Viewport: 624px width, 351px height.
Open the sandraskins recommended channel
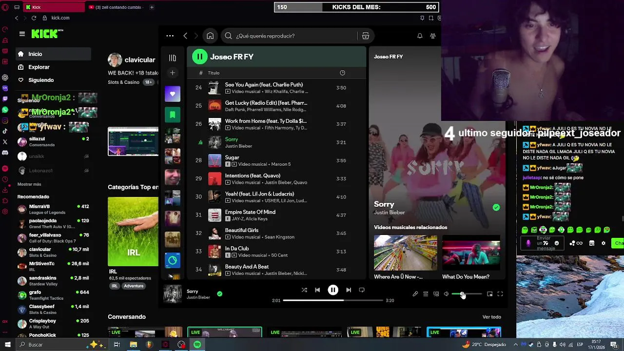(x=53, y=281)
